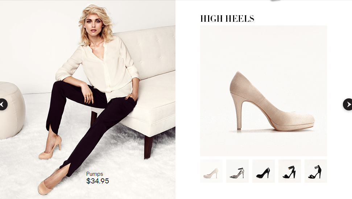Screen dimensions: 352x199
Task: Select the snake-print ankle strap heel thumbnail
Action: click(237, 171)
